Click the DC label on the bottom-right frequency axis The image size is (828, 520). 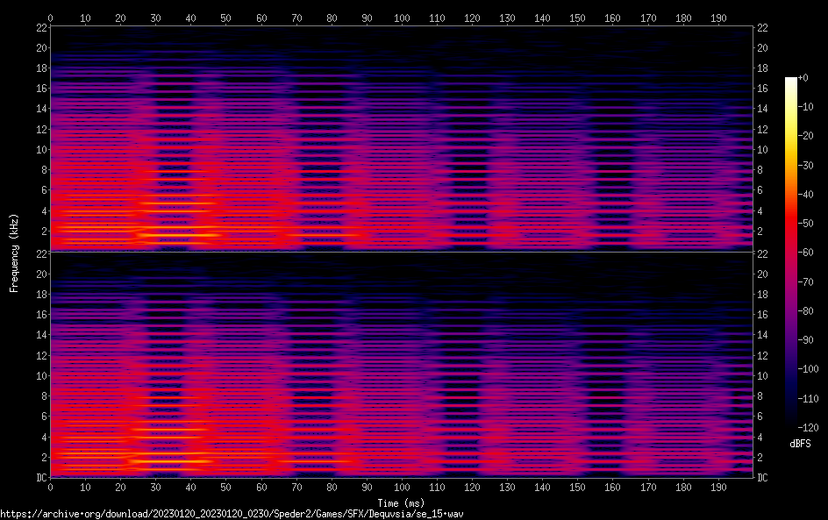[762, 477]
